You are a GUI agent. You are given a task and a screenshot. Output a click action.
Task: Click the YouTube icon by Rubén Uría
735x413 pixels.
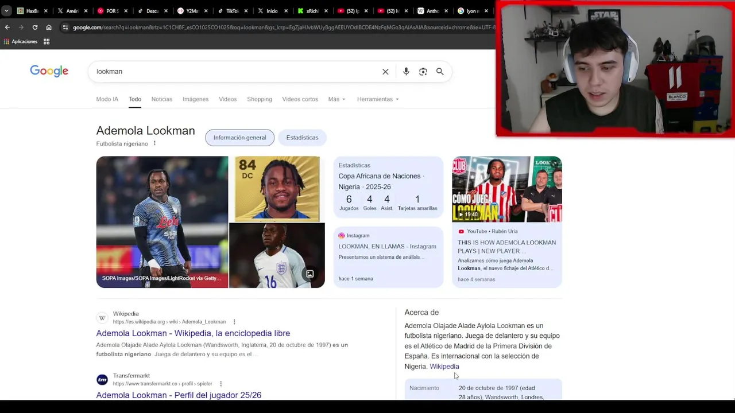click(461, 231)
